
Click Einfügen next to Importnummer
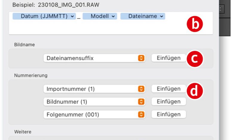point(168,89)
